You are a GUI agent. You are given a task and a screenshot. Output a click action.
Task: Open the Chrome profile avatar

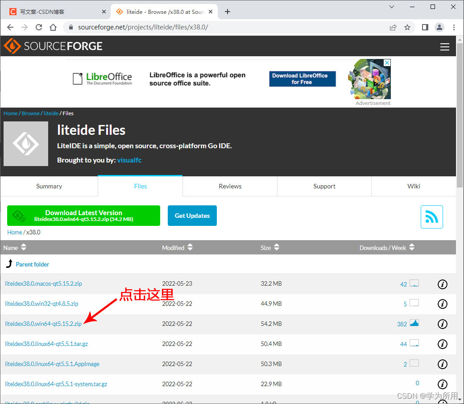tap(439, 28)
